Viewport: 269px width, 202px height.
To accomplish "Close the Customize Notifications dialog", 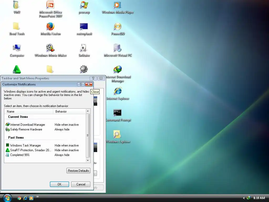I will (89, 84).
